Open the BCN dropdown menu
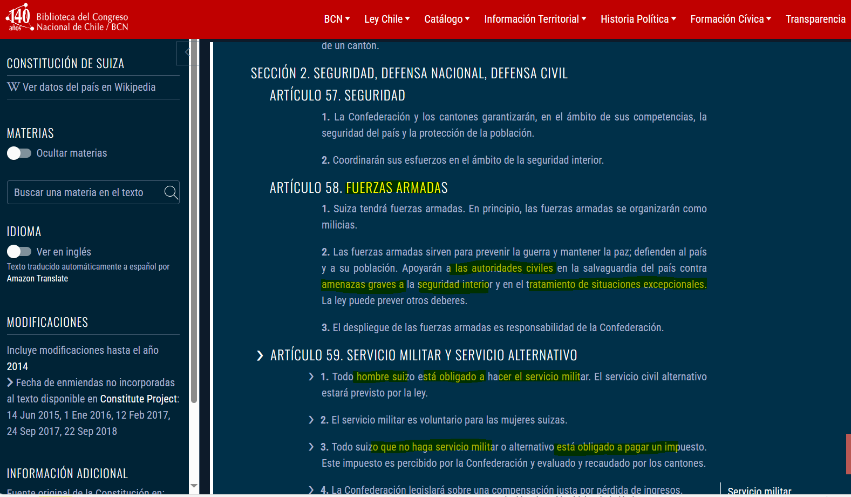Screen dimensions: 851x497 click(337, 19)
